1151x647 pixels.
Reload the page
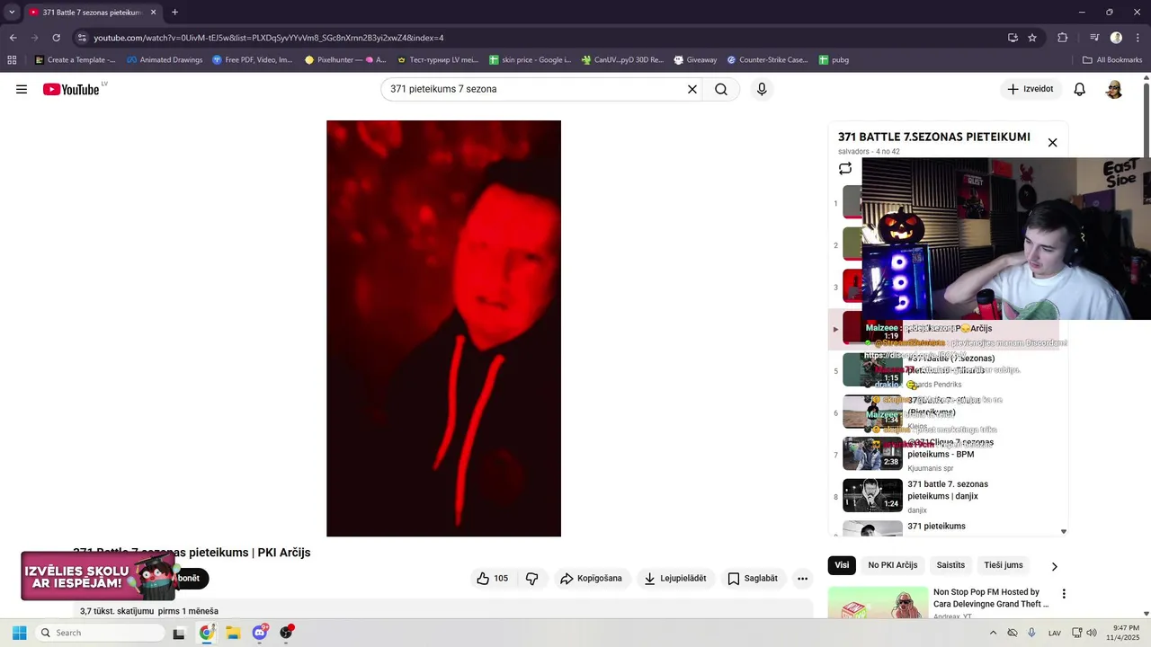pyautogui.click(x=56, y=38)
